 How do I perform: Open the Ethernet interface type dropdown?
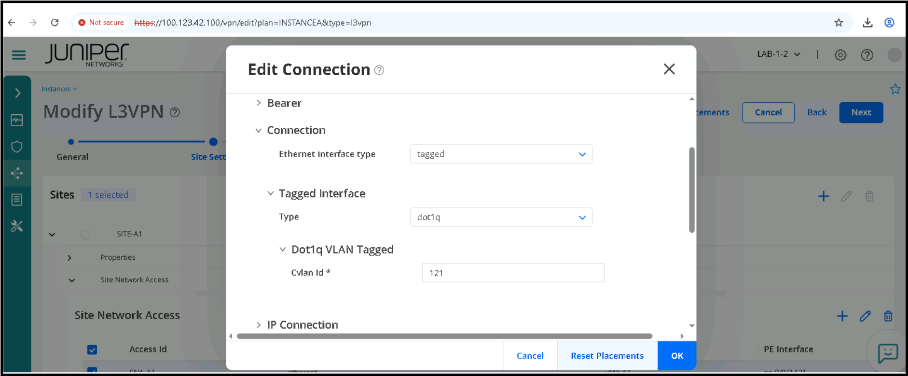point(501,154)
